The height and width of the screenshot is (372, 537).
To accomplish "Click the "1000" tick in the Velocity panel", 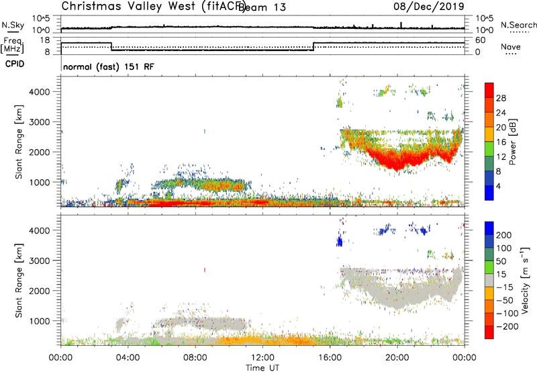I will (40, 321).
